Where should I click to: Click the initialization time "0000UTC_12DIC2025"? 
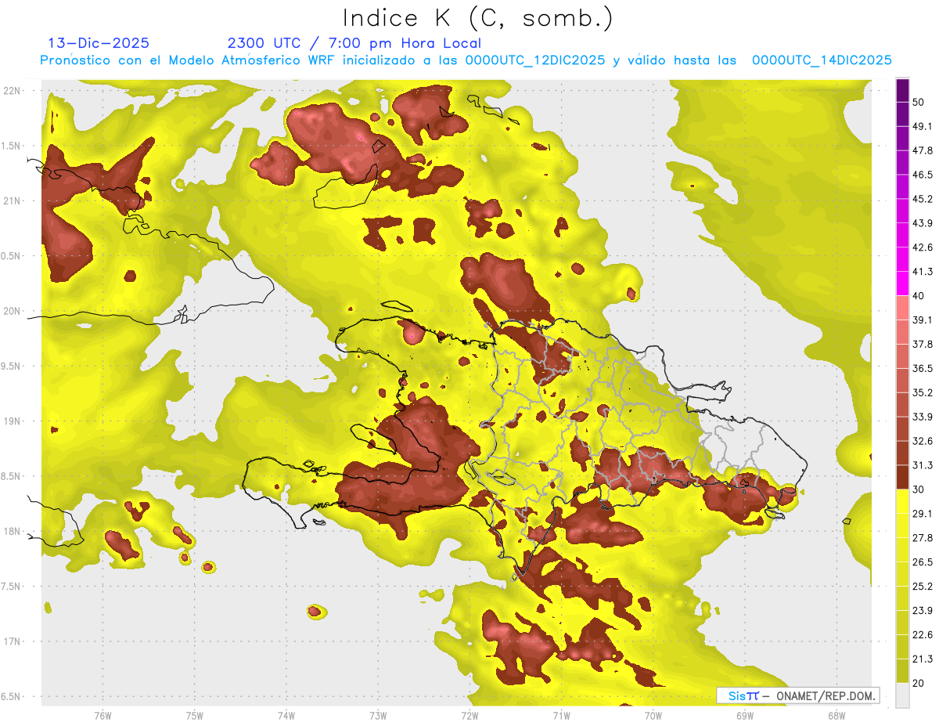535,60
